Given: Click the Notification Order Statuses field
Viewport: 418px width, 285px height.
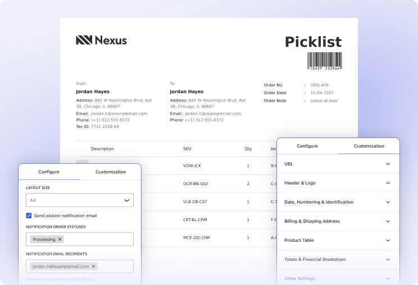Looking at the screenshot, I should 80,239.
